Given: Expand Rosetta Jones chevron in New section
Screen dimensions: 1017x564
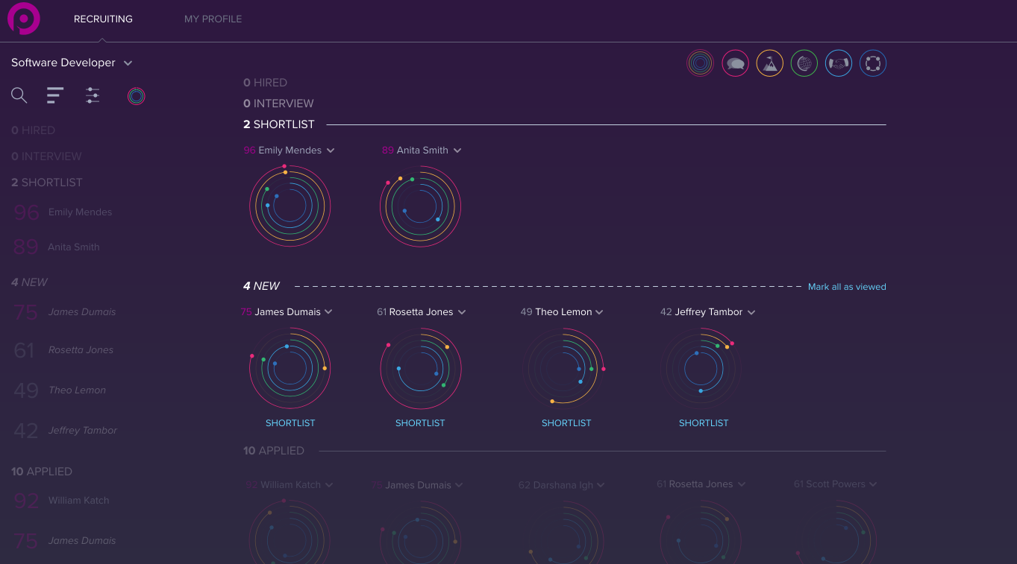Looking at the screenshot, I should pos(462,312).
